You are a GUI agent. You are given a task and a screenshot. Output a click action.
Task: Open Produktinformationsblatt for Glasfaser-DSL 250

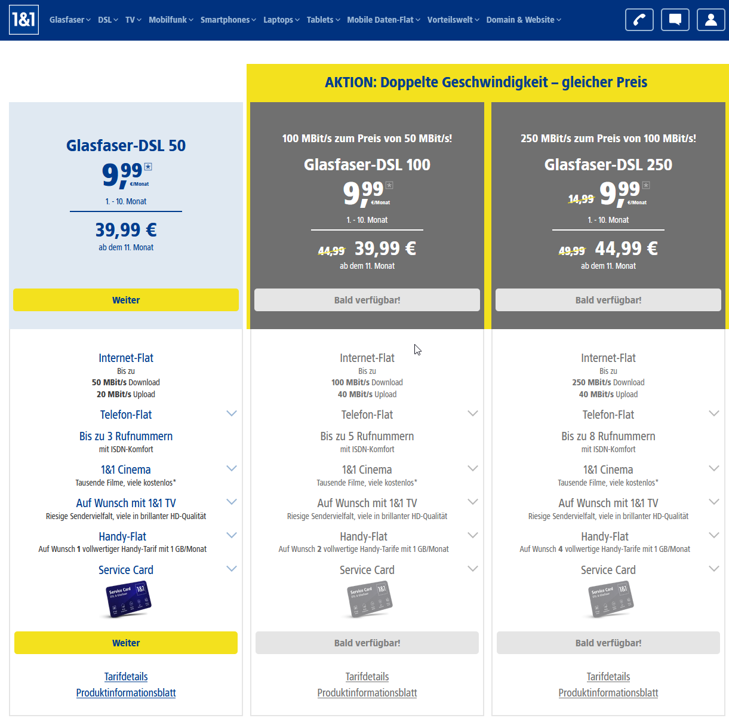coord(608,693)
